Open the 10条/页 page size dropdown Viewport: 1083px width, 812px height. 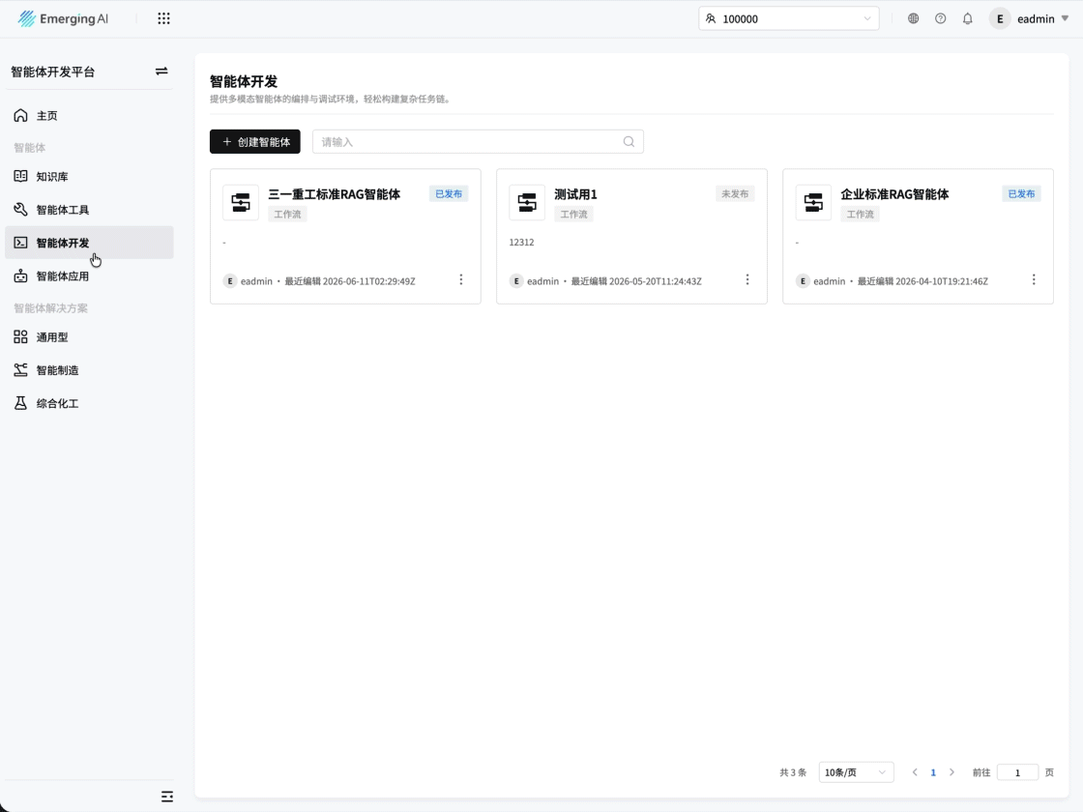[856, 772]
